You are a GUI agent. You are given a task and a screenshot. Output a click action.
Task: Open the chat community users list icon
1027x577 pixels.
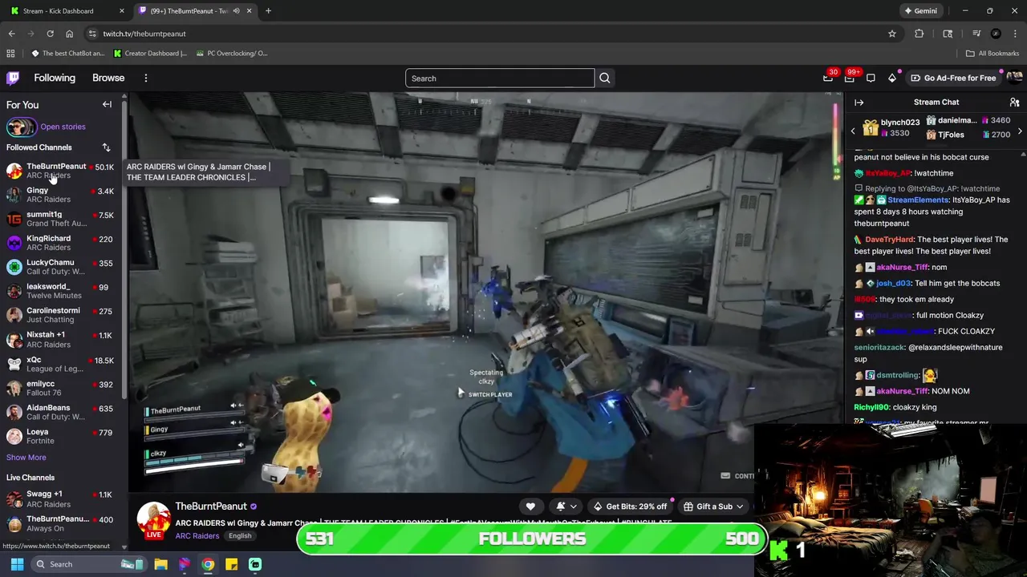(x=1014, y=103)
